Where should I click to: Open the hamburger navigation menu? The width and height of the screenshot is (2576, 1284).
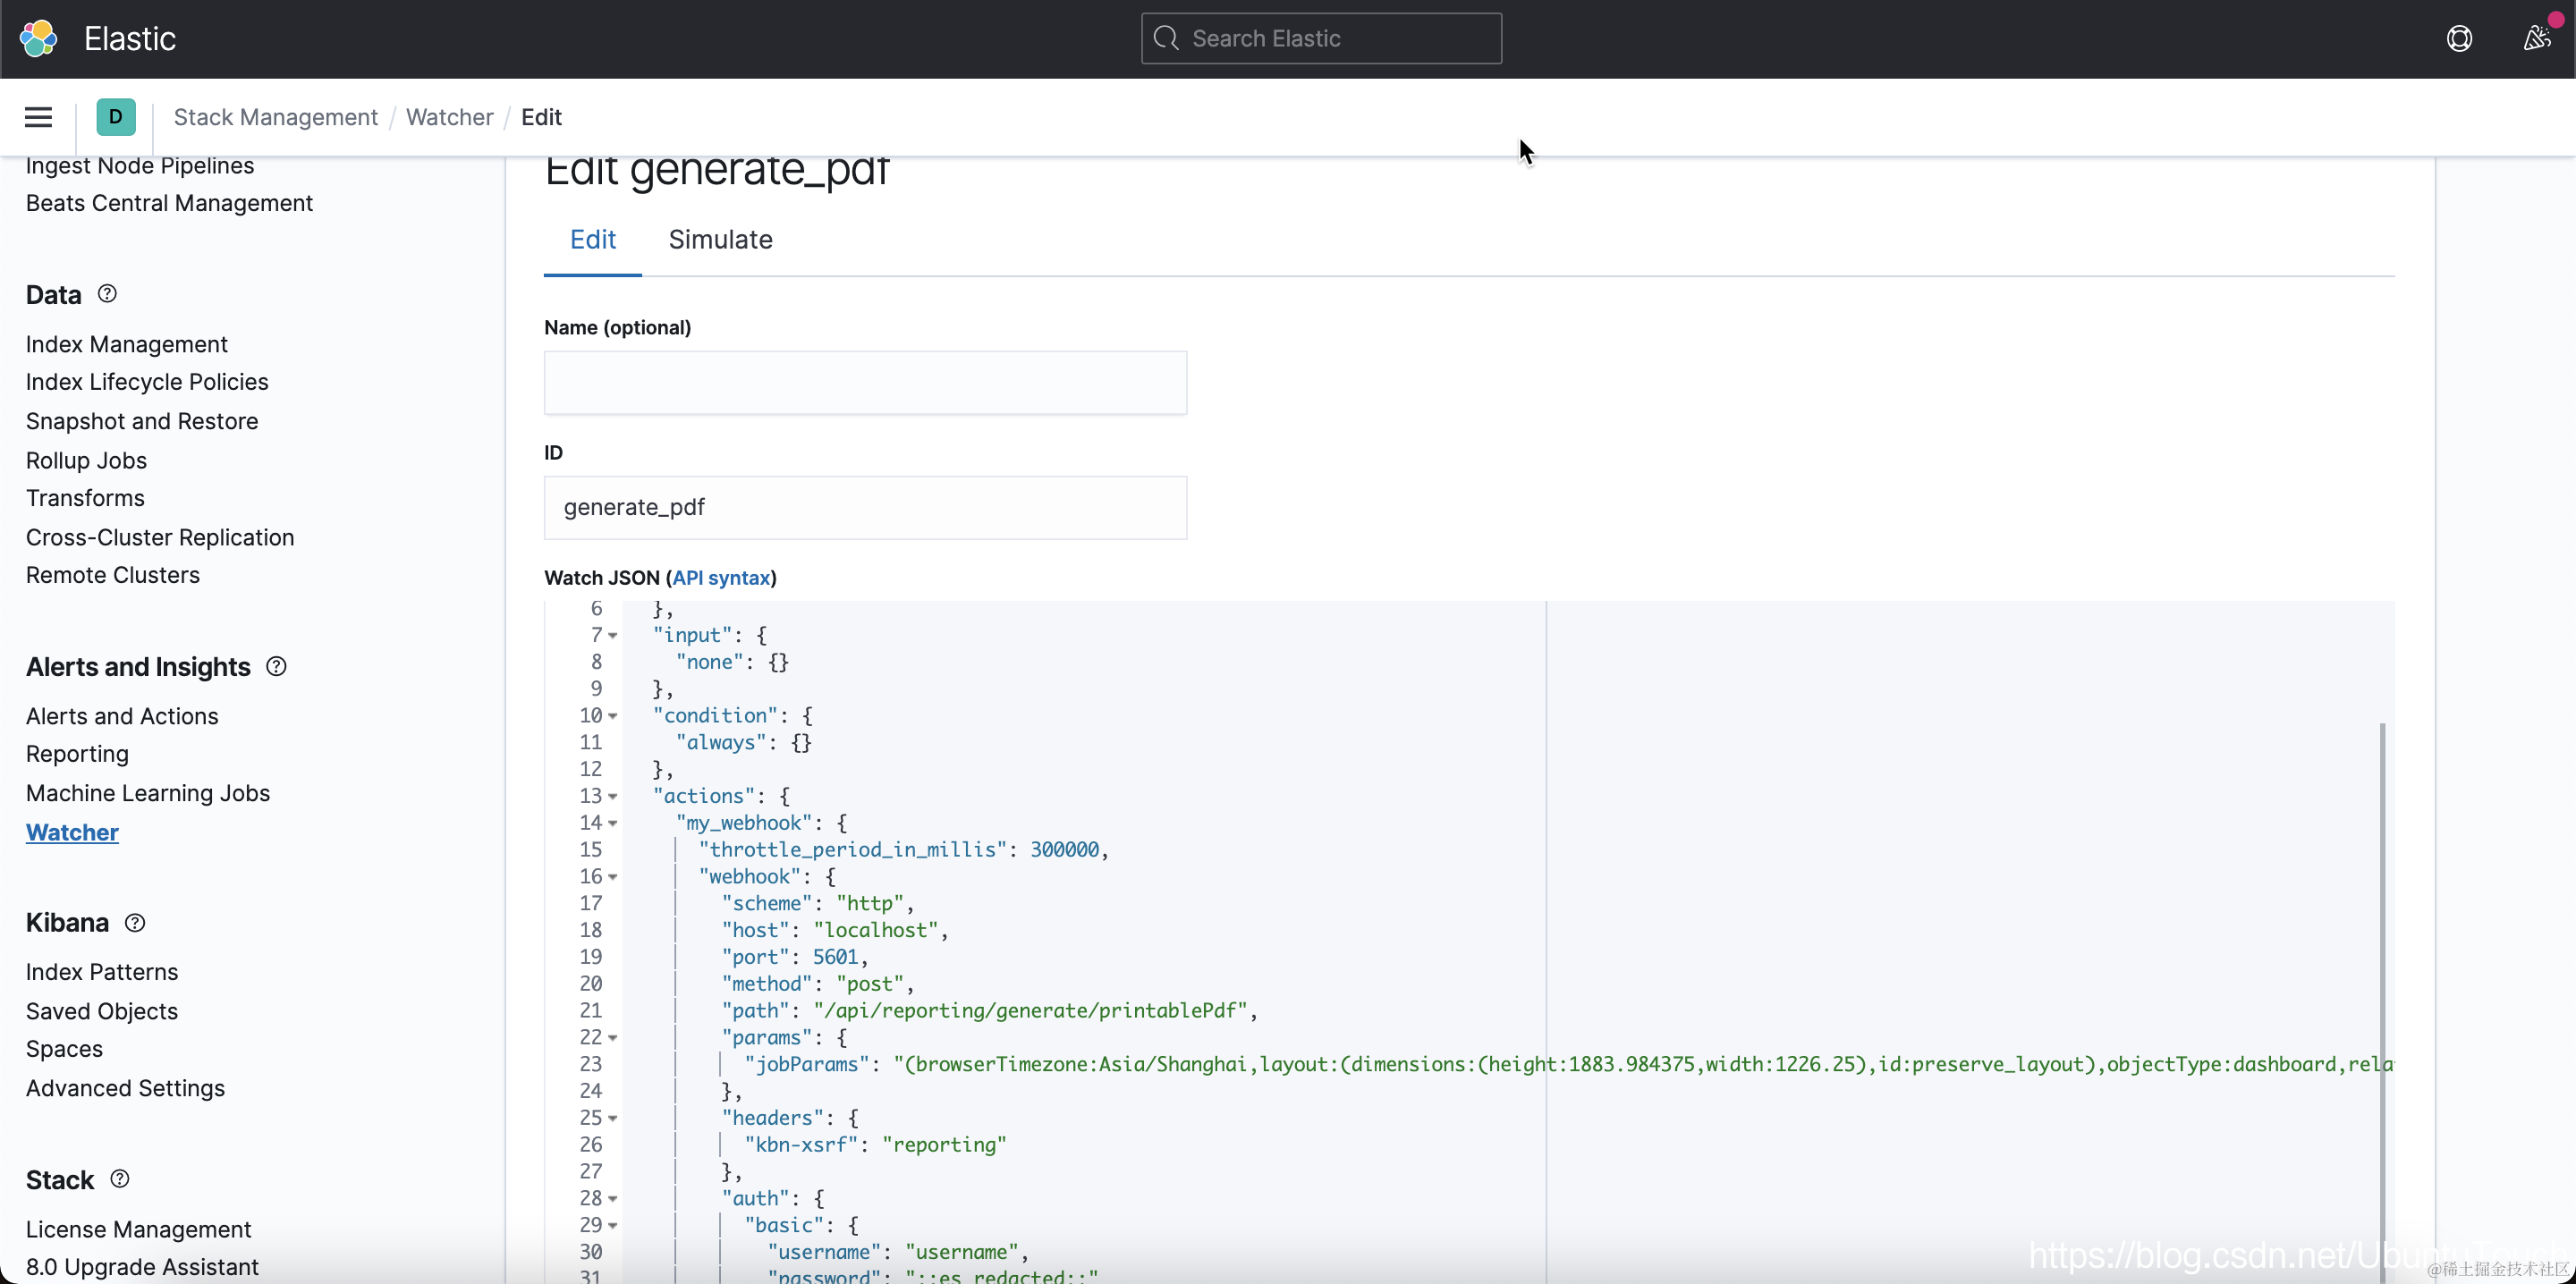click(38, 117)
